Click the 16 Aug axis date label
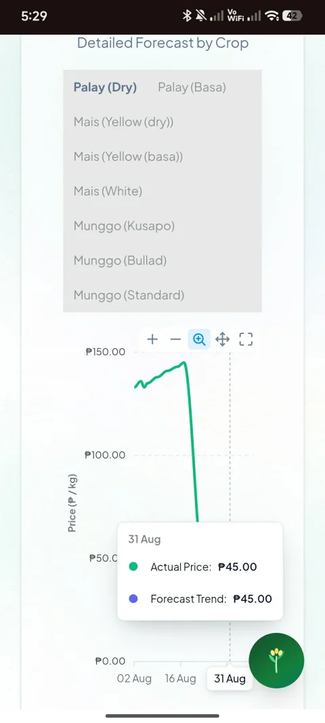The image size is (325, 723). (180, 679)
